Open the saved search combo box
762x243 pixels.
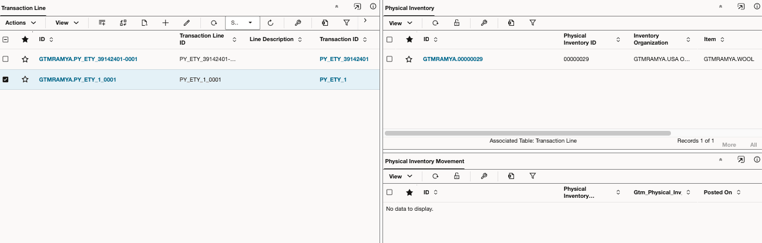point(242,23)
